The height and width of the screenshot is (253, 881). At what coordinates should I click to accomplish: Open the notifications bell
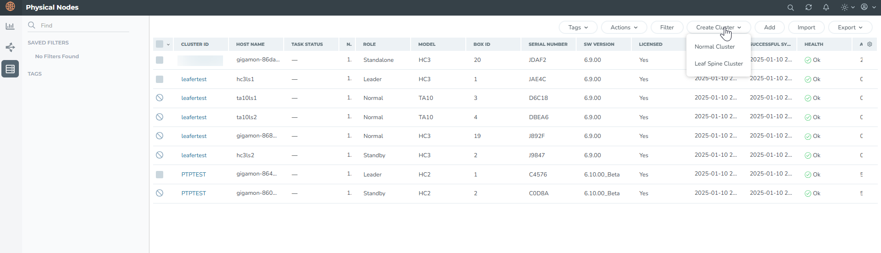[x=826, y=7]
